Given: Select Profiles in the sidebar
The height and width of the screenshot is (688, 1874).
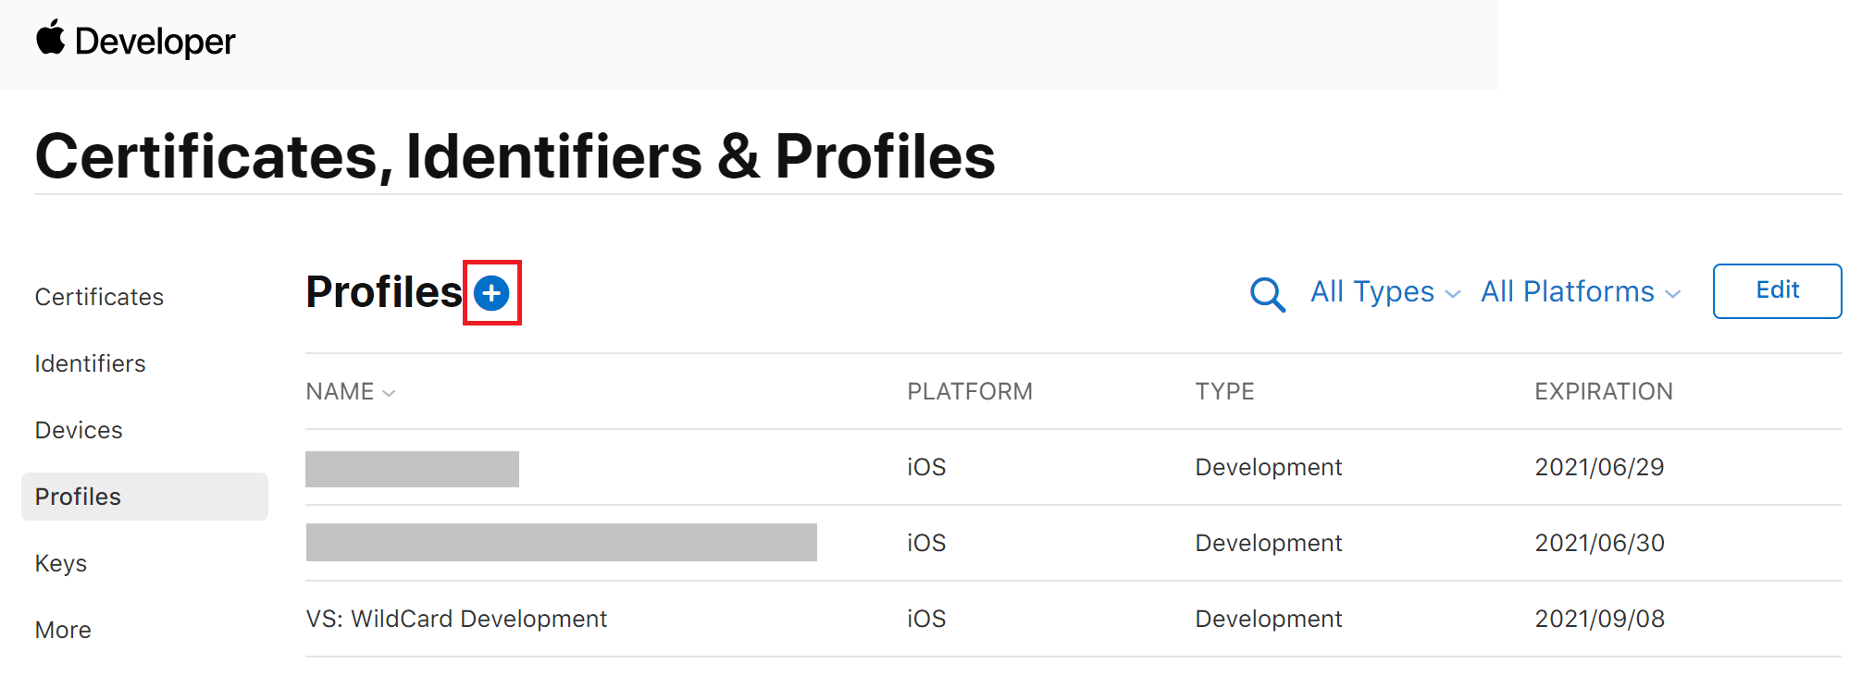Looking at the screenshot, I should (x=144, y=497).
